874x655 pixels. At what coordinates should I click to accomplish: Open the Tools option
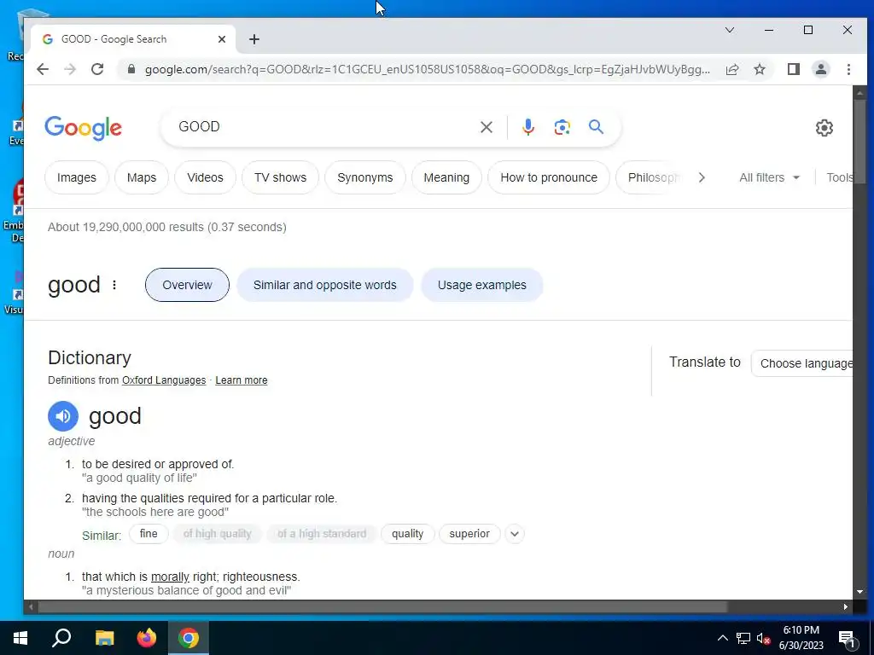[x=839, y=177]
